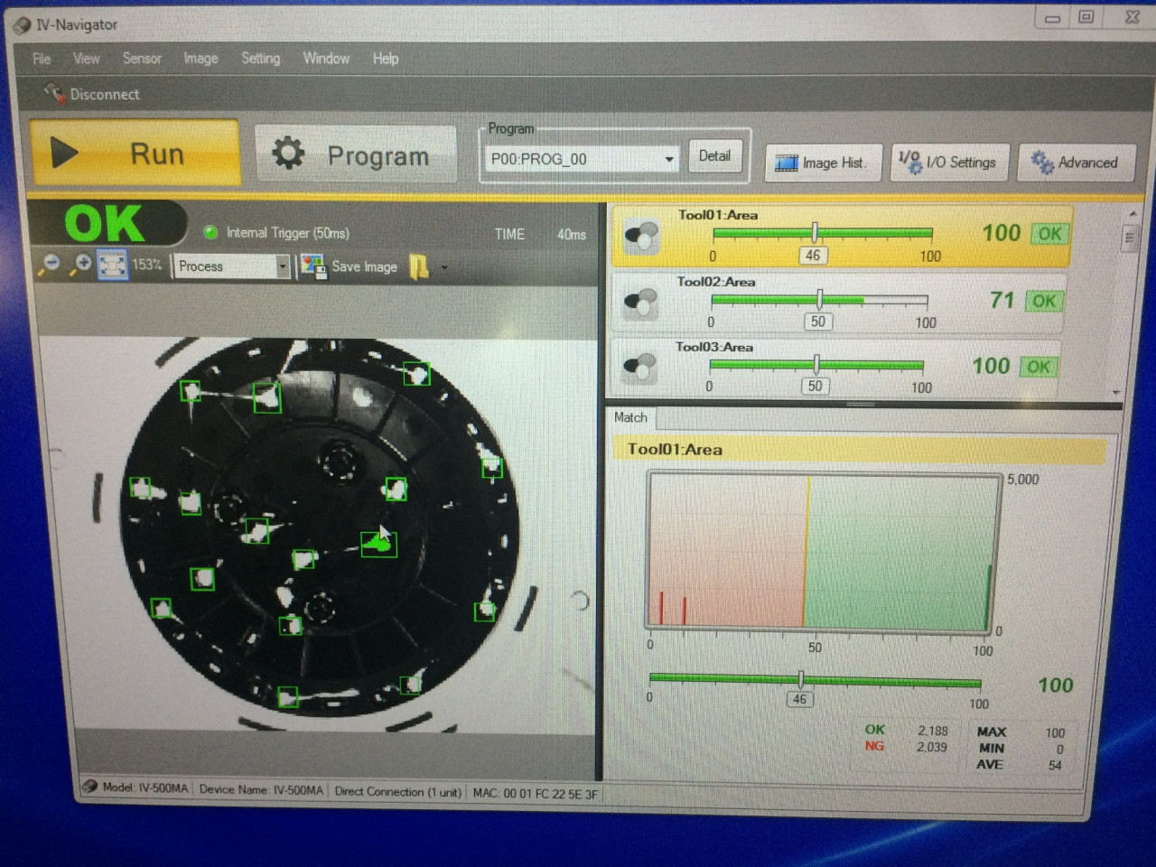This screenshot has width=1156, height=867.
Task: Open the Setting menu
Action: click(x=260, y=59)
